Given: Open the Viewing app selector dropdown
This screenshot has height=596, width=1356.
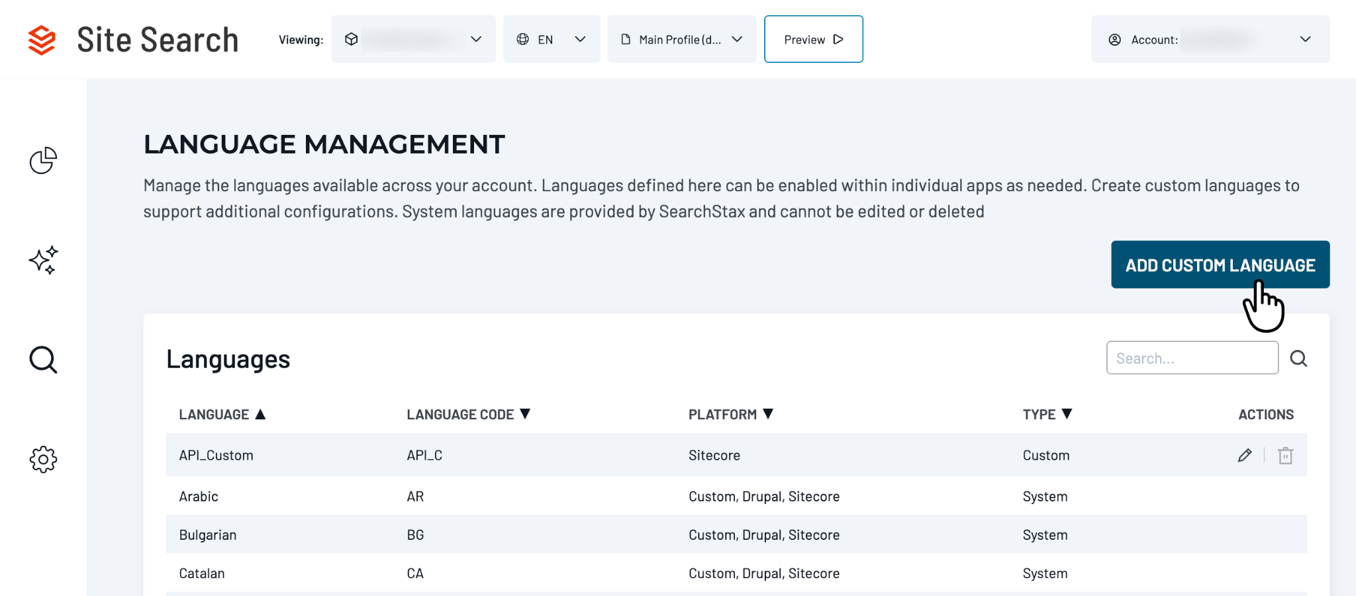Looking at the screenshot, I should [x=413, y=39].
